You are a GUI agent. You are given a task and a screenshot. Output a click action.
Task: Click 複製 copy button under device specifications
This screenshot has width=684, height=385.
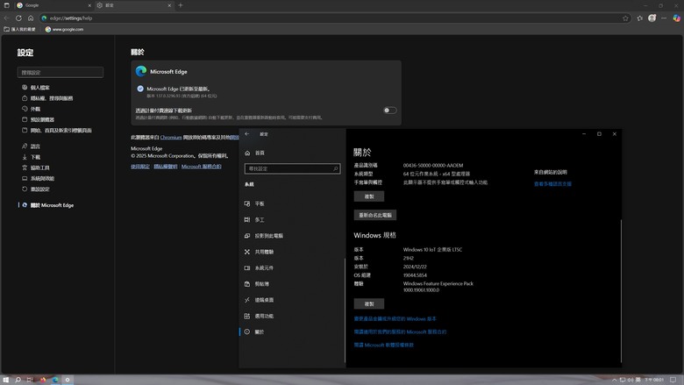pyautogui.click(x=369, y=196)
